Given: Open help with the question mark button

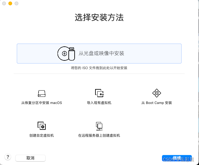Looking at the screenshot, I should 8,157.
